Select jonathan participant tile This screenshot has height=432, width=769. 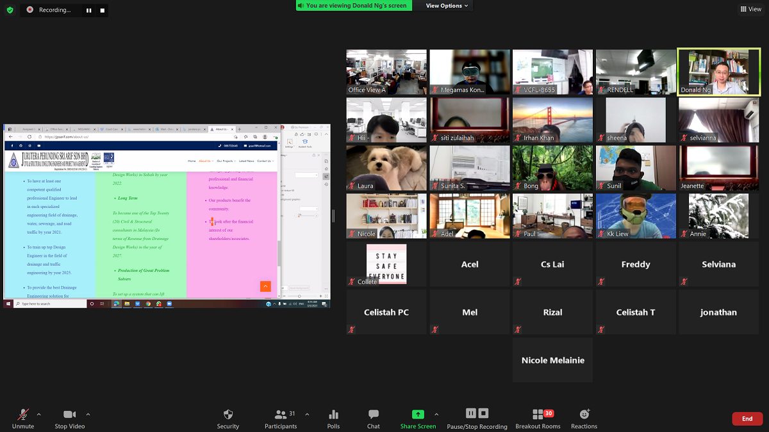point(719,312)
